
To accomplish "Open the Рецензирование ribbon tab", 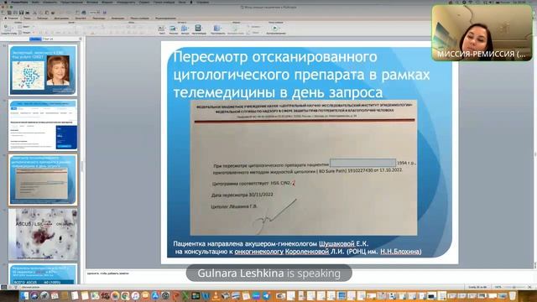I will 165,18.
